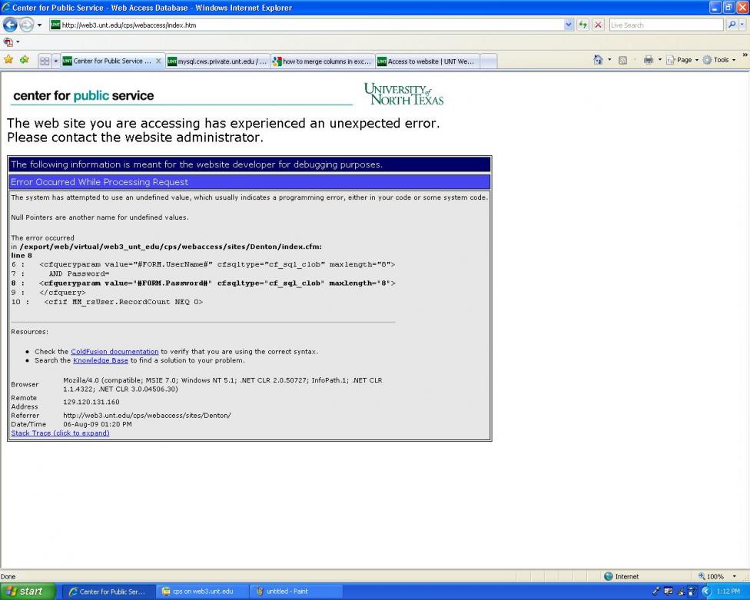Open the Windows start menu
This screenshot has width=750, height=600.
(28, 592)
